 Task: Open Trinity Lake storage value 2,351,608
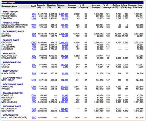(64, 14)
